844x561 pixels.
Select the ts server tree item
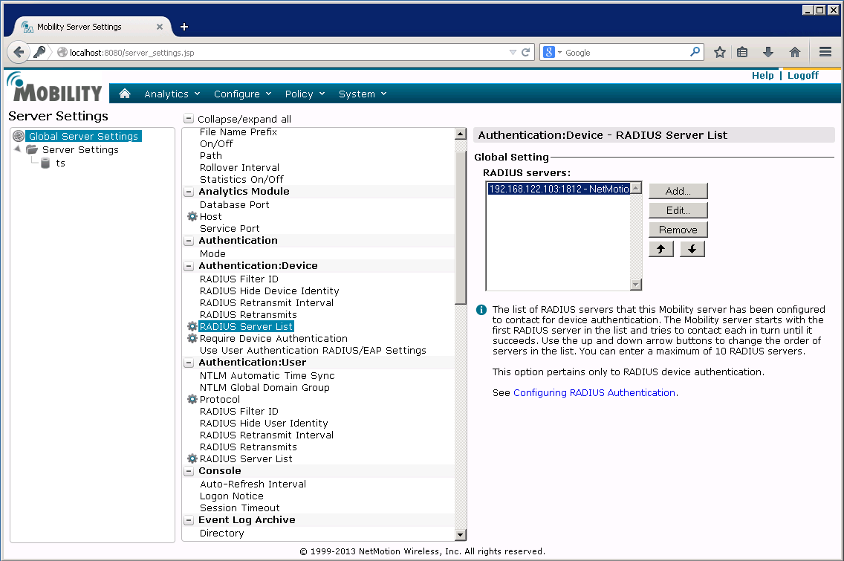click(x=60, y=163)
